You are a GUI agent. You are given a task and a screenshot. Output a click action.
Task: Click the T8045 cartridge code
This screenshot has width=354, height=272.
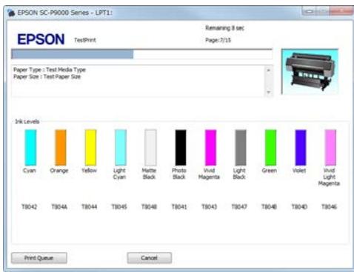(119, 206)
